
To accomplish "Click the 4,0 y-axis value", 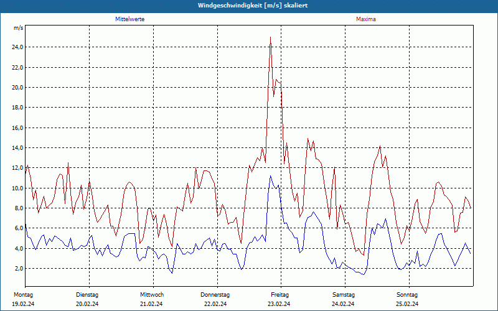I will tap(19, 248).
